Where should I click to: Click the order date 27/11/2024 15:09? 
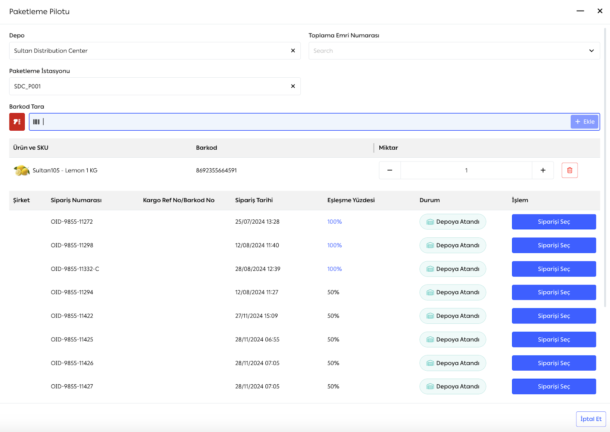[x=256, y=316]
